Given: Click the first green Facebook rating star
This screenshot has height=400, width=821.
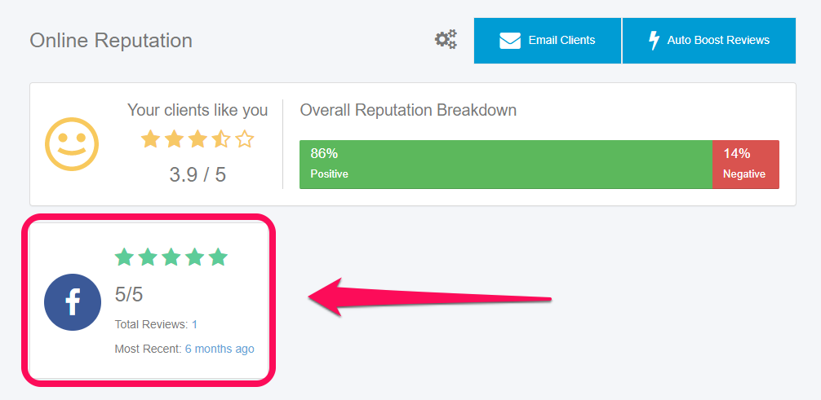Looking at the screenshot, I should point(124,257).
